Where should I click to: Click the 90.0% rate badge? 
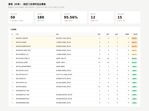134,59
